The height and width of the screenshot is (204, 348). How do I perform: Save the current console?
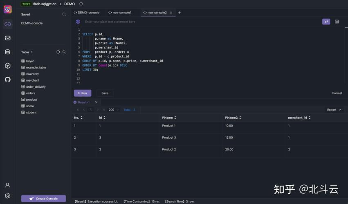105,93
